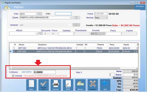147x92 pixels.
Task: Click the scroll right arrow of grid
Action: (137, 68)
